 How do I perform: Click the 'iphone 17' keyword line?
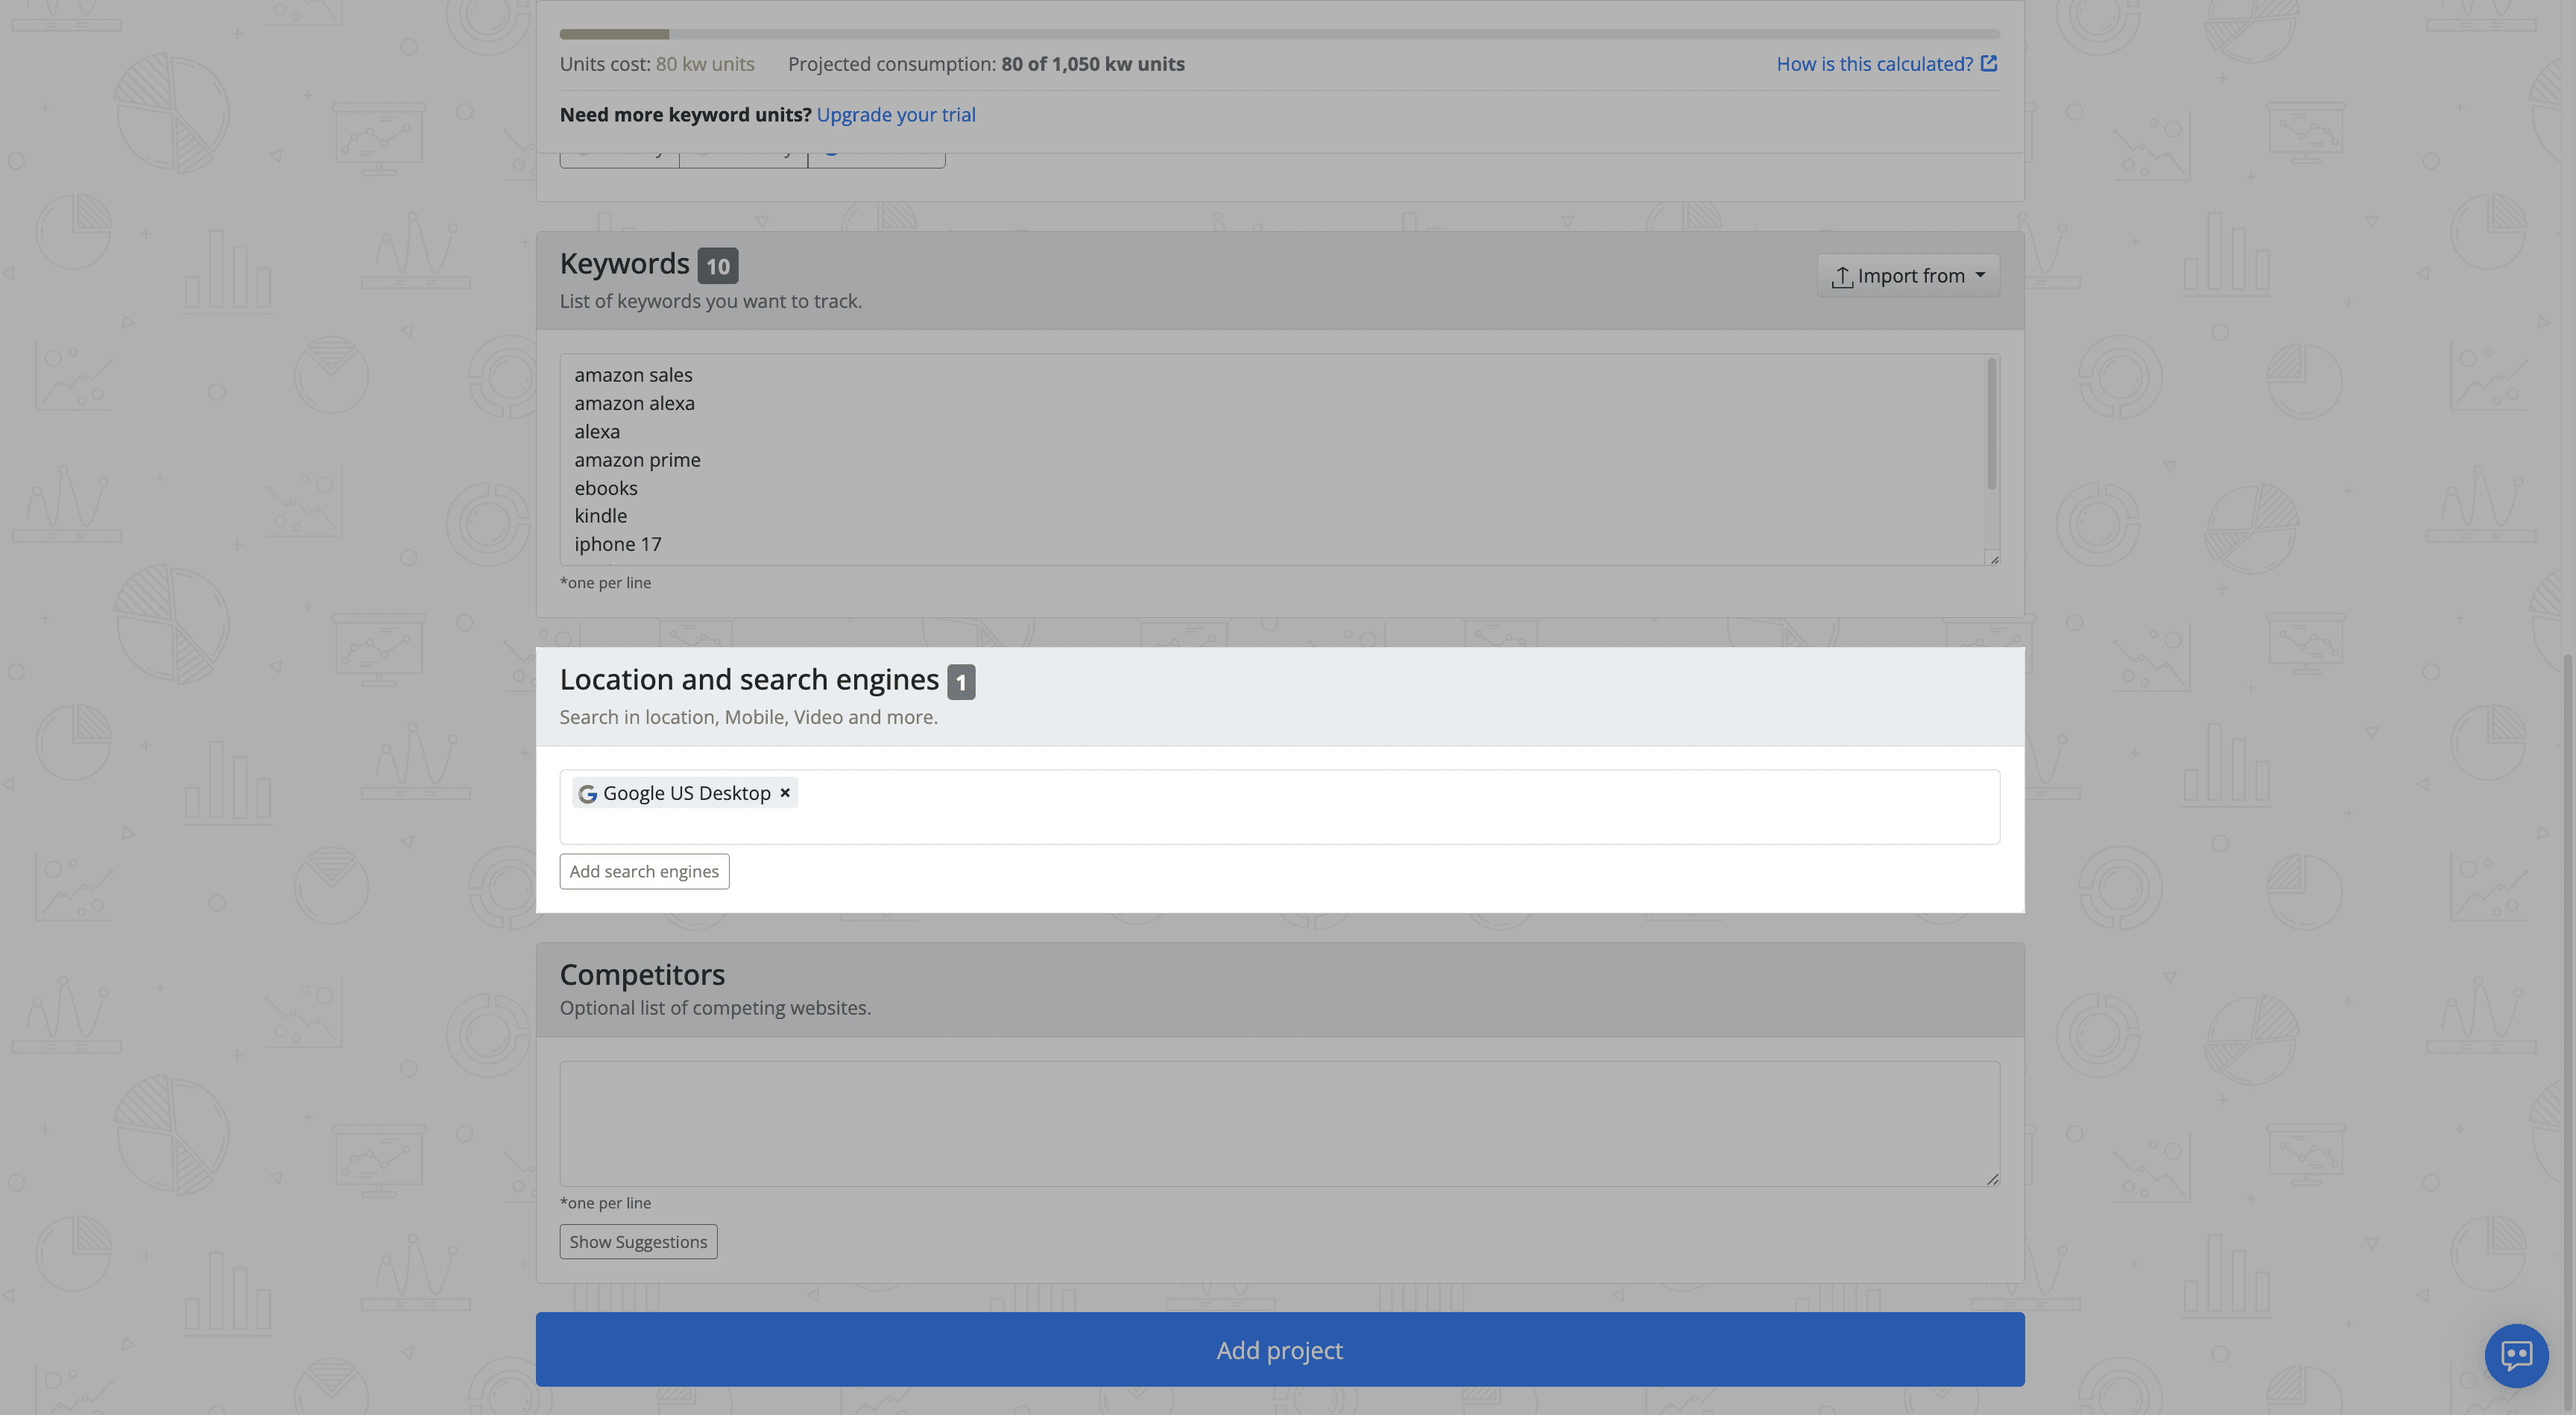pyautogui.click(x=617, y=544)
